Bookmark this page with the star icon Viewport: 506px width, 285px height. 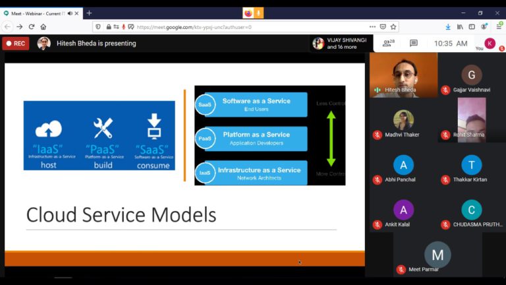393,27
